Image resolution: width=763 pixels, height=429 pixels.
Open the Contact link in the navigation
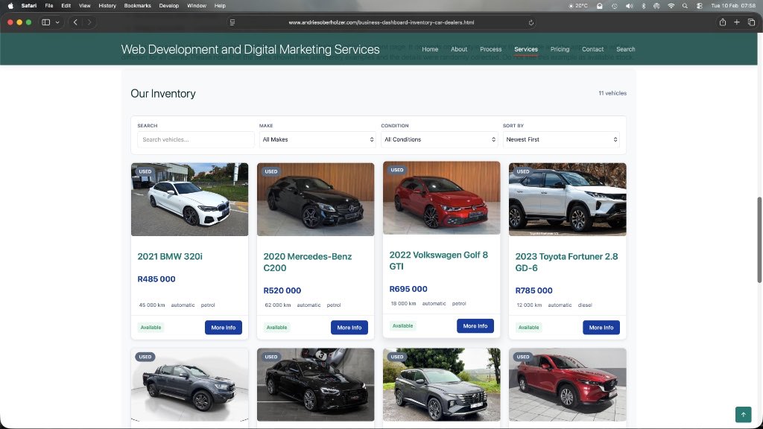coord(592,49)
